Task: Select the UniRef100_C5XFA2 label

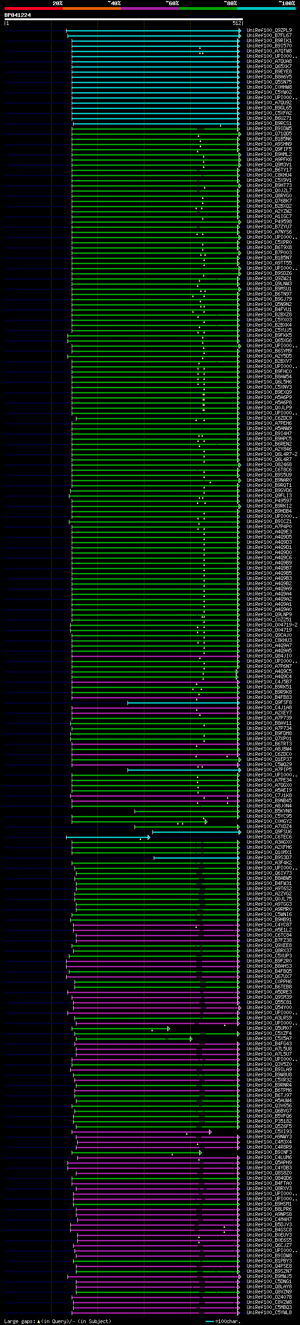Action: (269, 113)
